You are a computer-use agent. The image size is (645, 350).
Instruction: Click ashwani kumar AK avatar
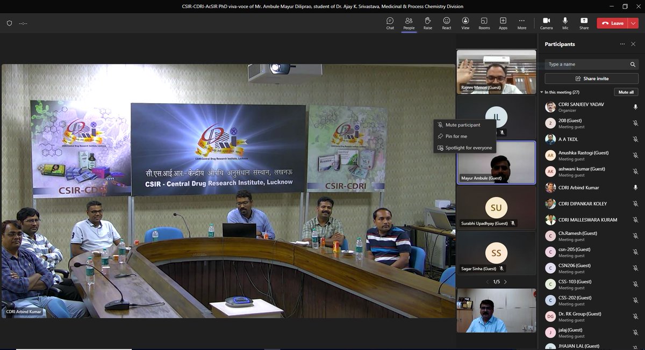pyautogui.click(x=550, y=172)
